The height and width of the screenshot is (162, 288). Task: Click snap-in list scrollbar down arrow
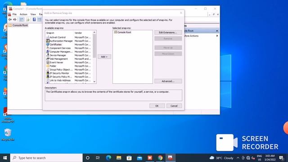tap(94, 81)
